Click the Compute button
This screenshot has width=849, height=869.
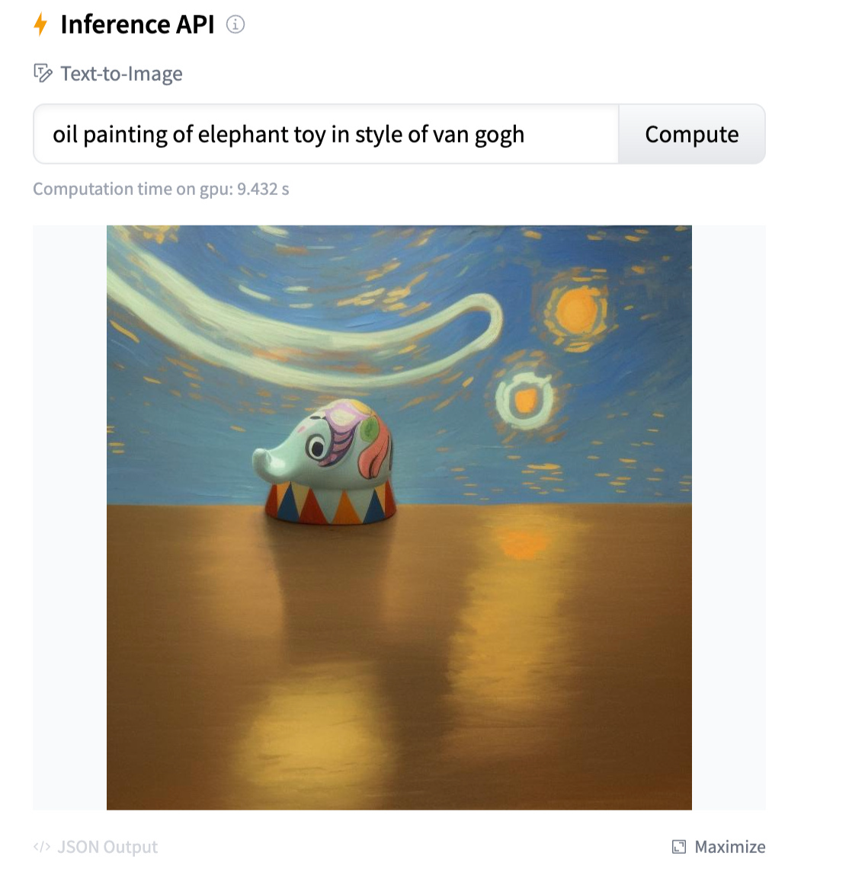click(x=691, y=134)
